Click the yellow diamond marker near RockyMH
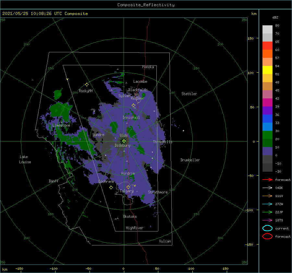The image size is (292, 273). coord(87,85)
